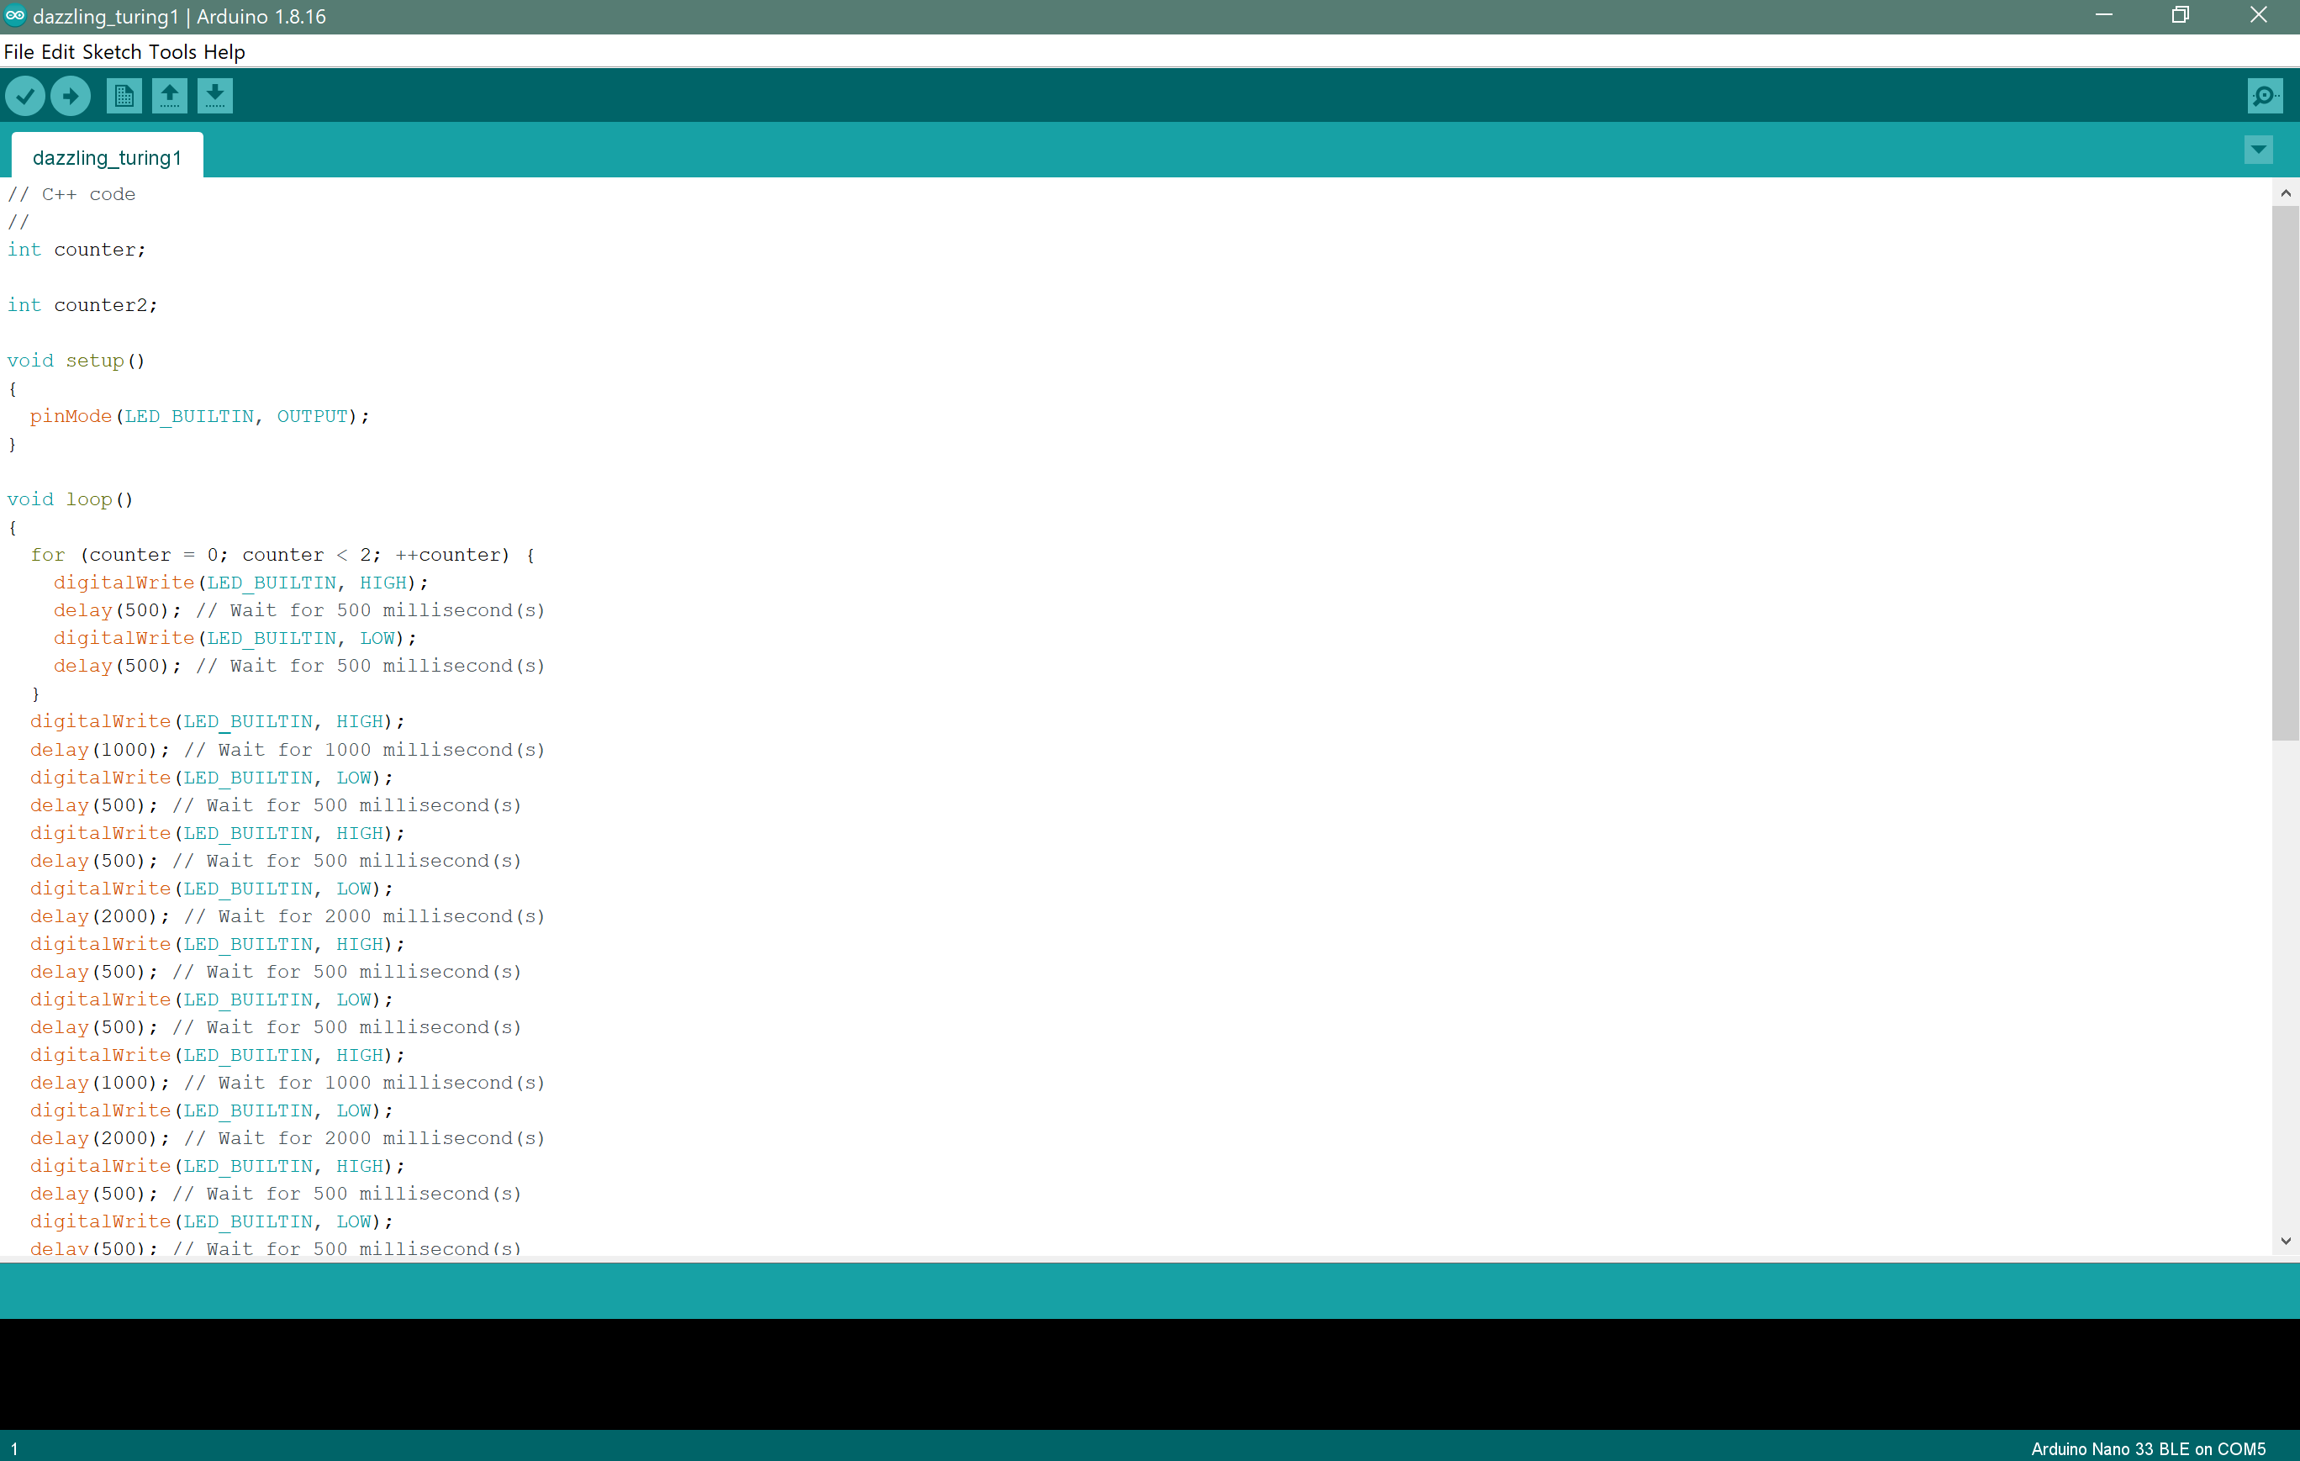Image resolution: width=2300 pixels, height=1461 pixels.
Task: Open the Serial Monitor icon
Action: point(2265,96)
